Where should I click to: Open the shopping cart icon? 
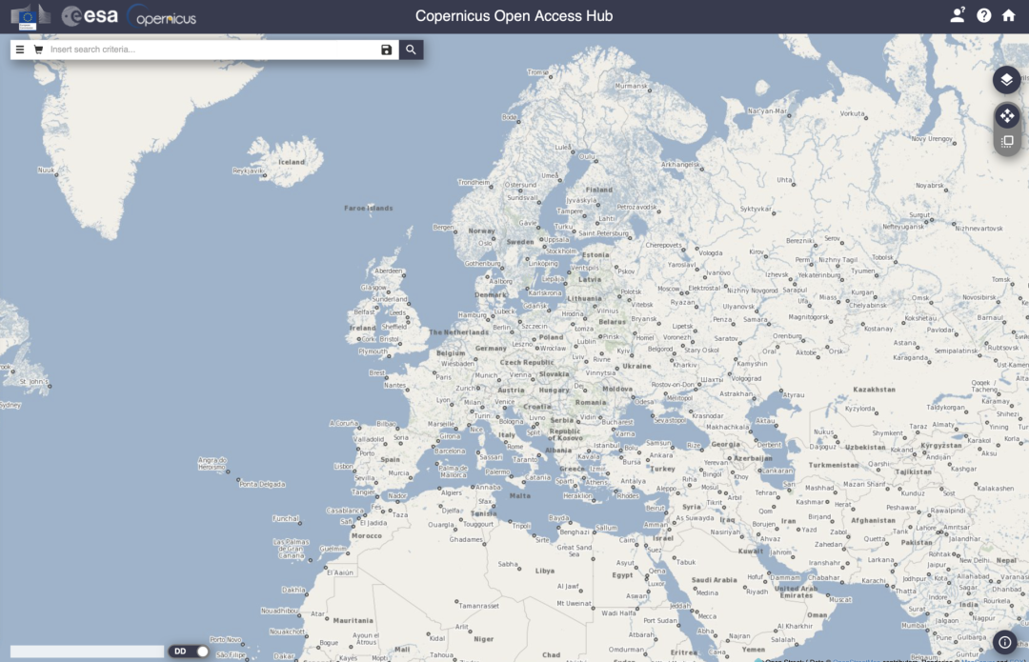[x=39, y=50]
